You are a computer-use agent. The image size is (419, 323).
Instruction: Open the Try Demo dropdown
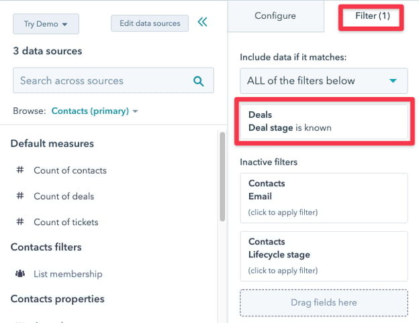(46, 23)
